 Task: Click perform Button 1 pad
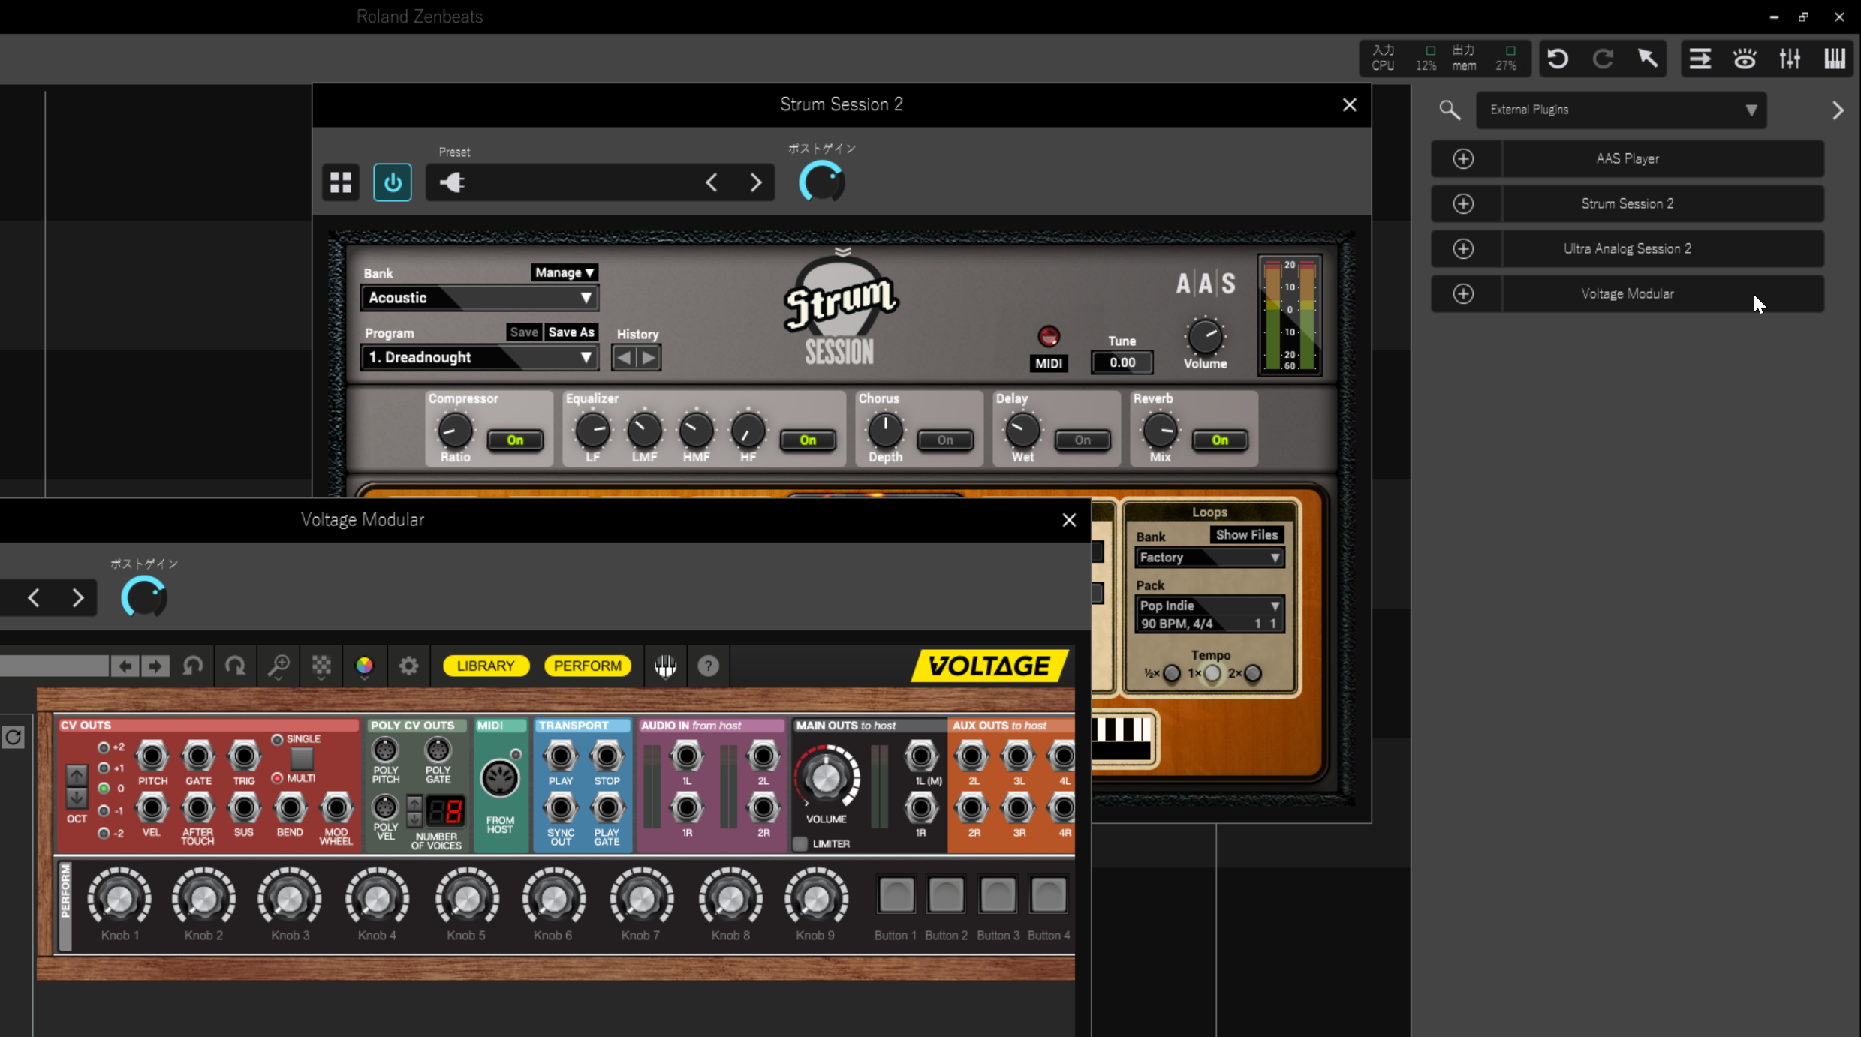(896, 895)
